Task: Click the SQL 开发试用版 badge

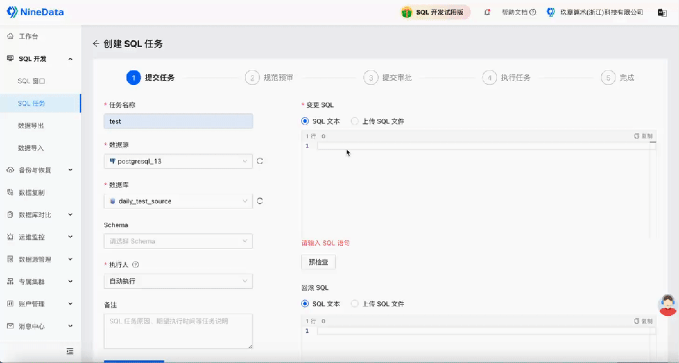Action: pos(435,12)
